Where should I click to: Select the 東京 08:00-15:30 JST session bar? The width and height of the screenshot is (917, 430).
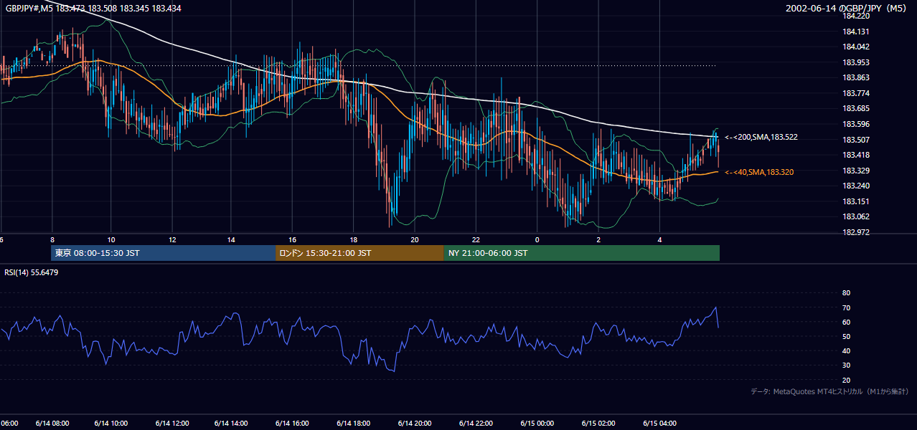coord(163,253)
